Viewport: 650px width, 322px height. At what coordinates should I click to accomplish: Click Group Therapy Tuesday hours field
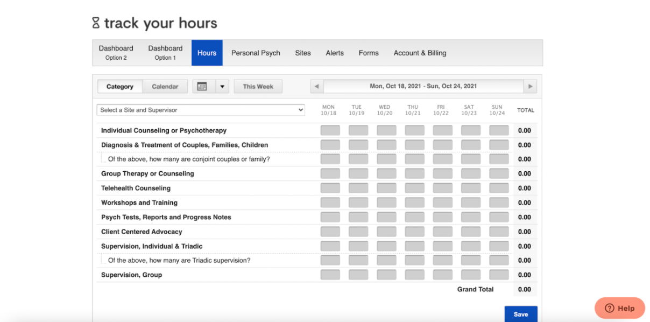[x=358, y=173]
